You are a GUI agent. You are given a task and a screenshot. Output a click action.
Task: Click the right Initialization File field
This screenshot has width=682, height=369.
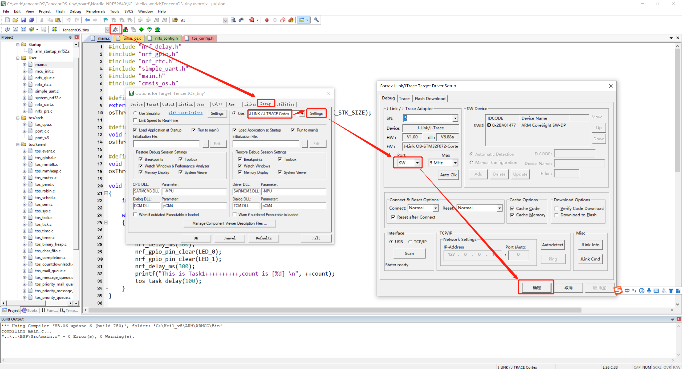266,144
